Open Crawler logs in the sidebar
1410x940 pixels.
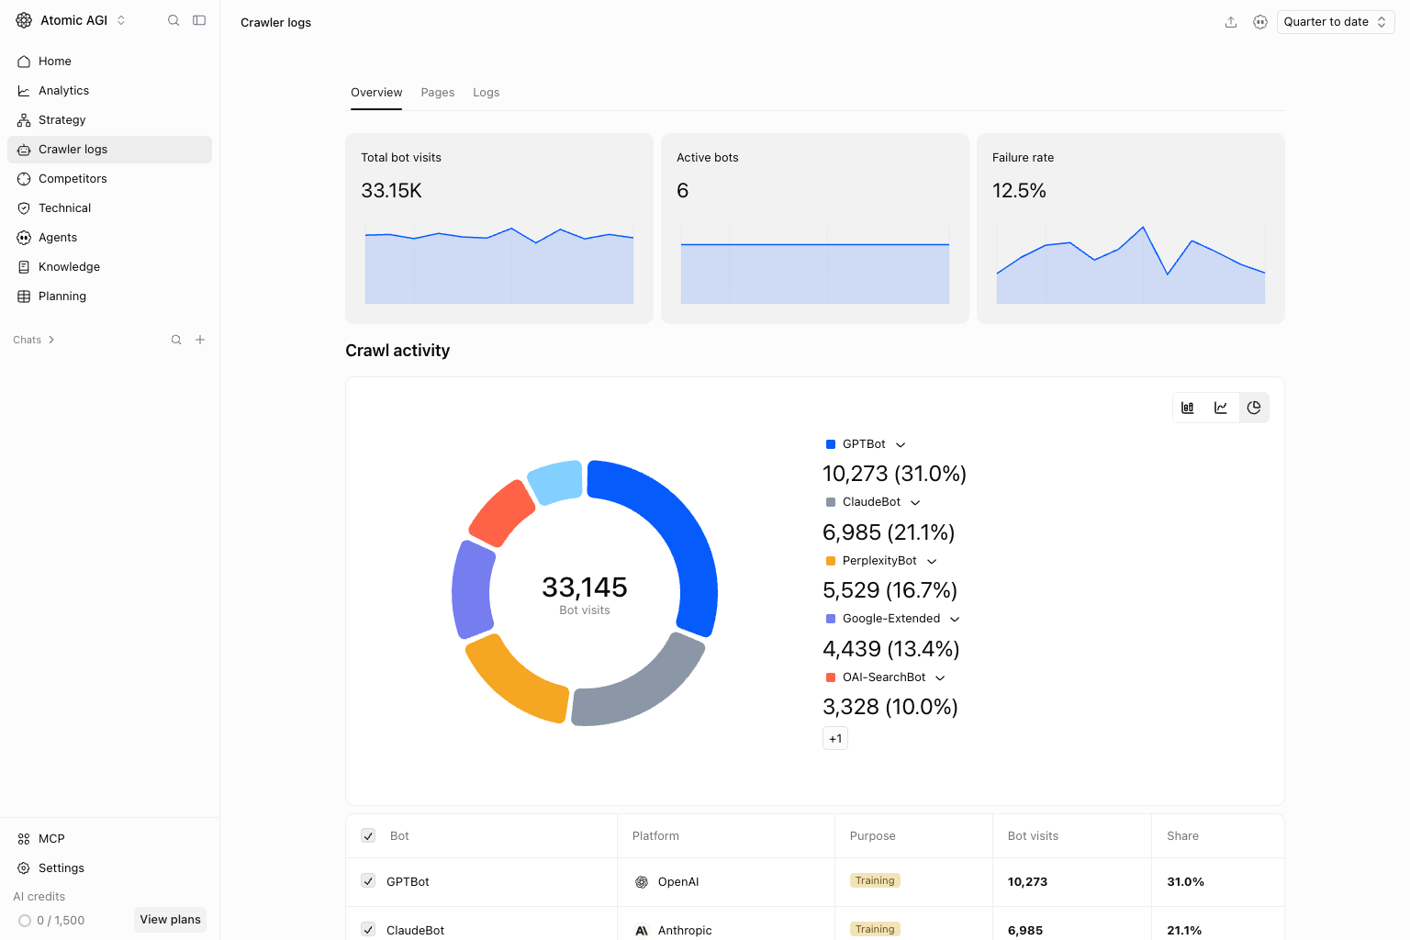coord(109,150)
